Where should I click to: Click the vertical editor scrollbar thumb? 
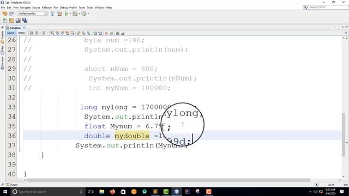[x=344, y=135]
